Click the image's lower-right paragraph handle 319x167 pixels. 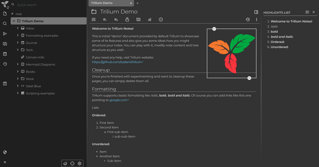pyautogui.click(x=249, y=78)
